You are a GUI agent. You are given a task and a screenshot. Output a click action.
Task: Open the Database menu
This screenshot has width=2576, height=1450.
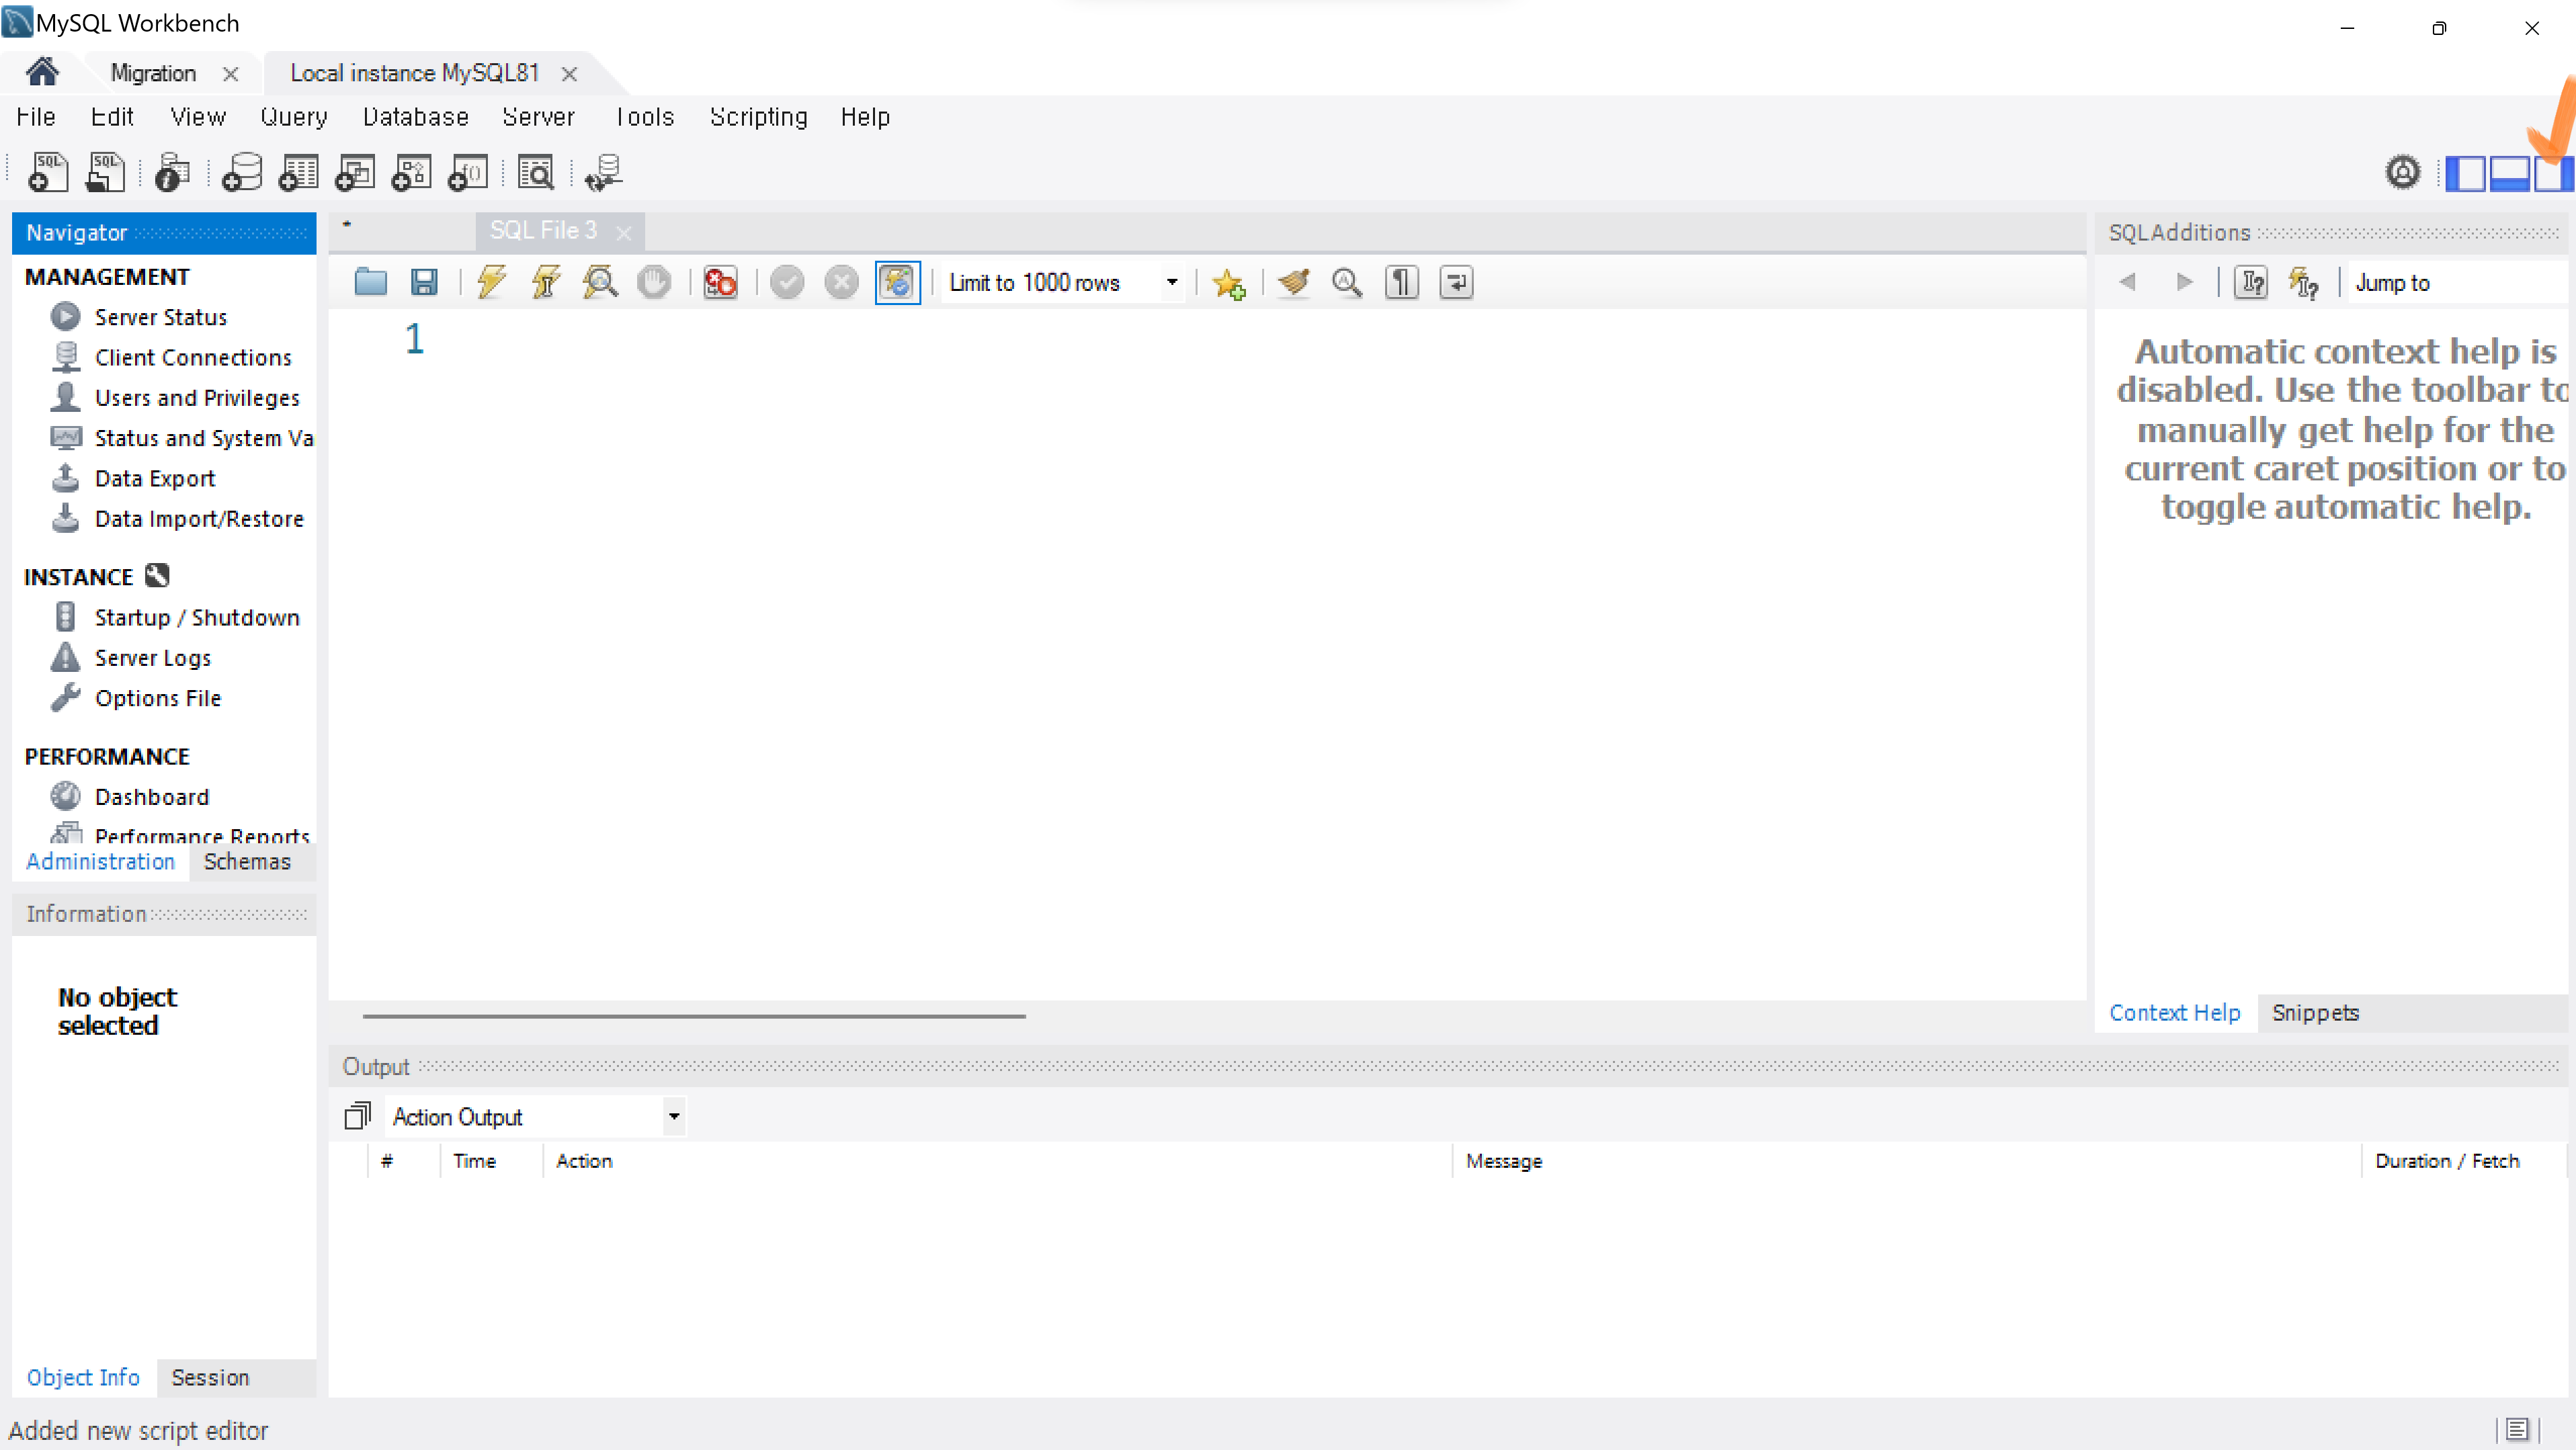[x=415, y=117]
